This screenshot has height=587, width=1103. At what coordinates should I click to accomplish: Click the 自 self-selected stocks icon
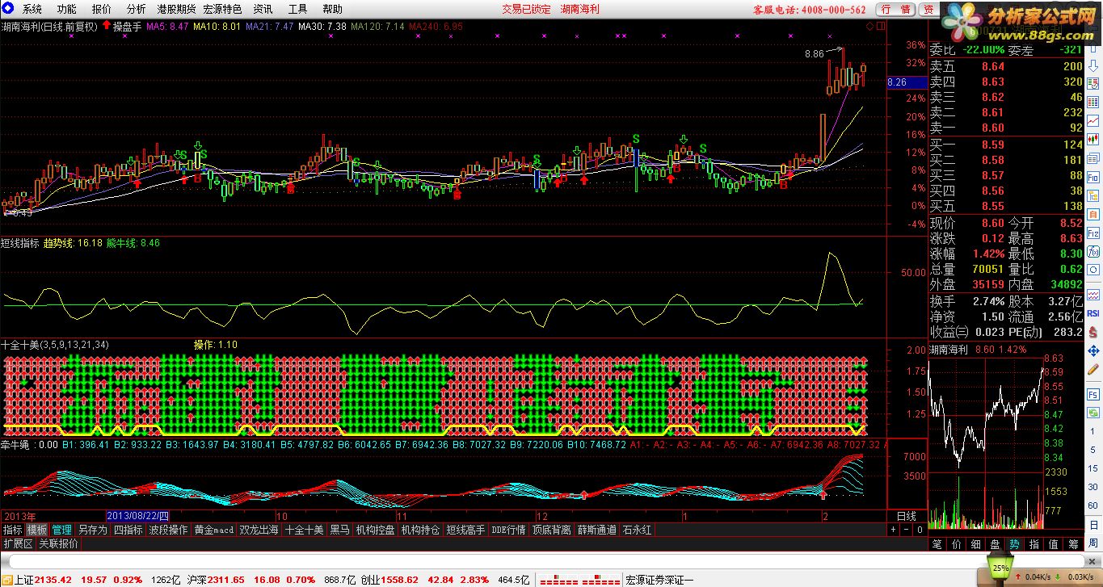[x=1092, y=213]
